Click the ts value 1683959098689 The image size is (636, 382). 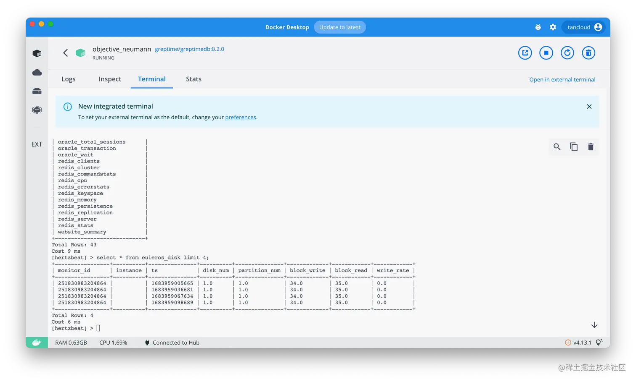(x=172, y=303)
